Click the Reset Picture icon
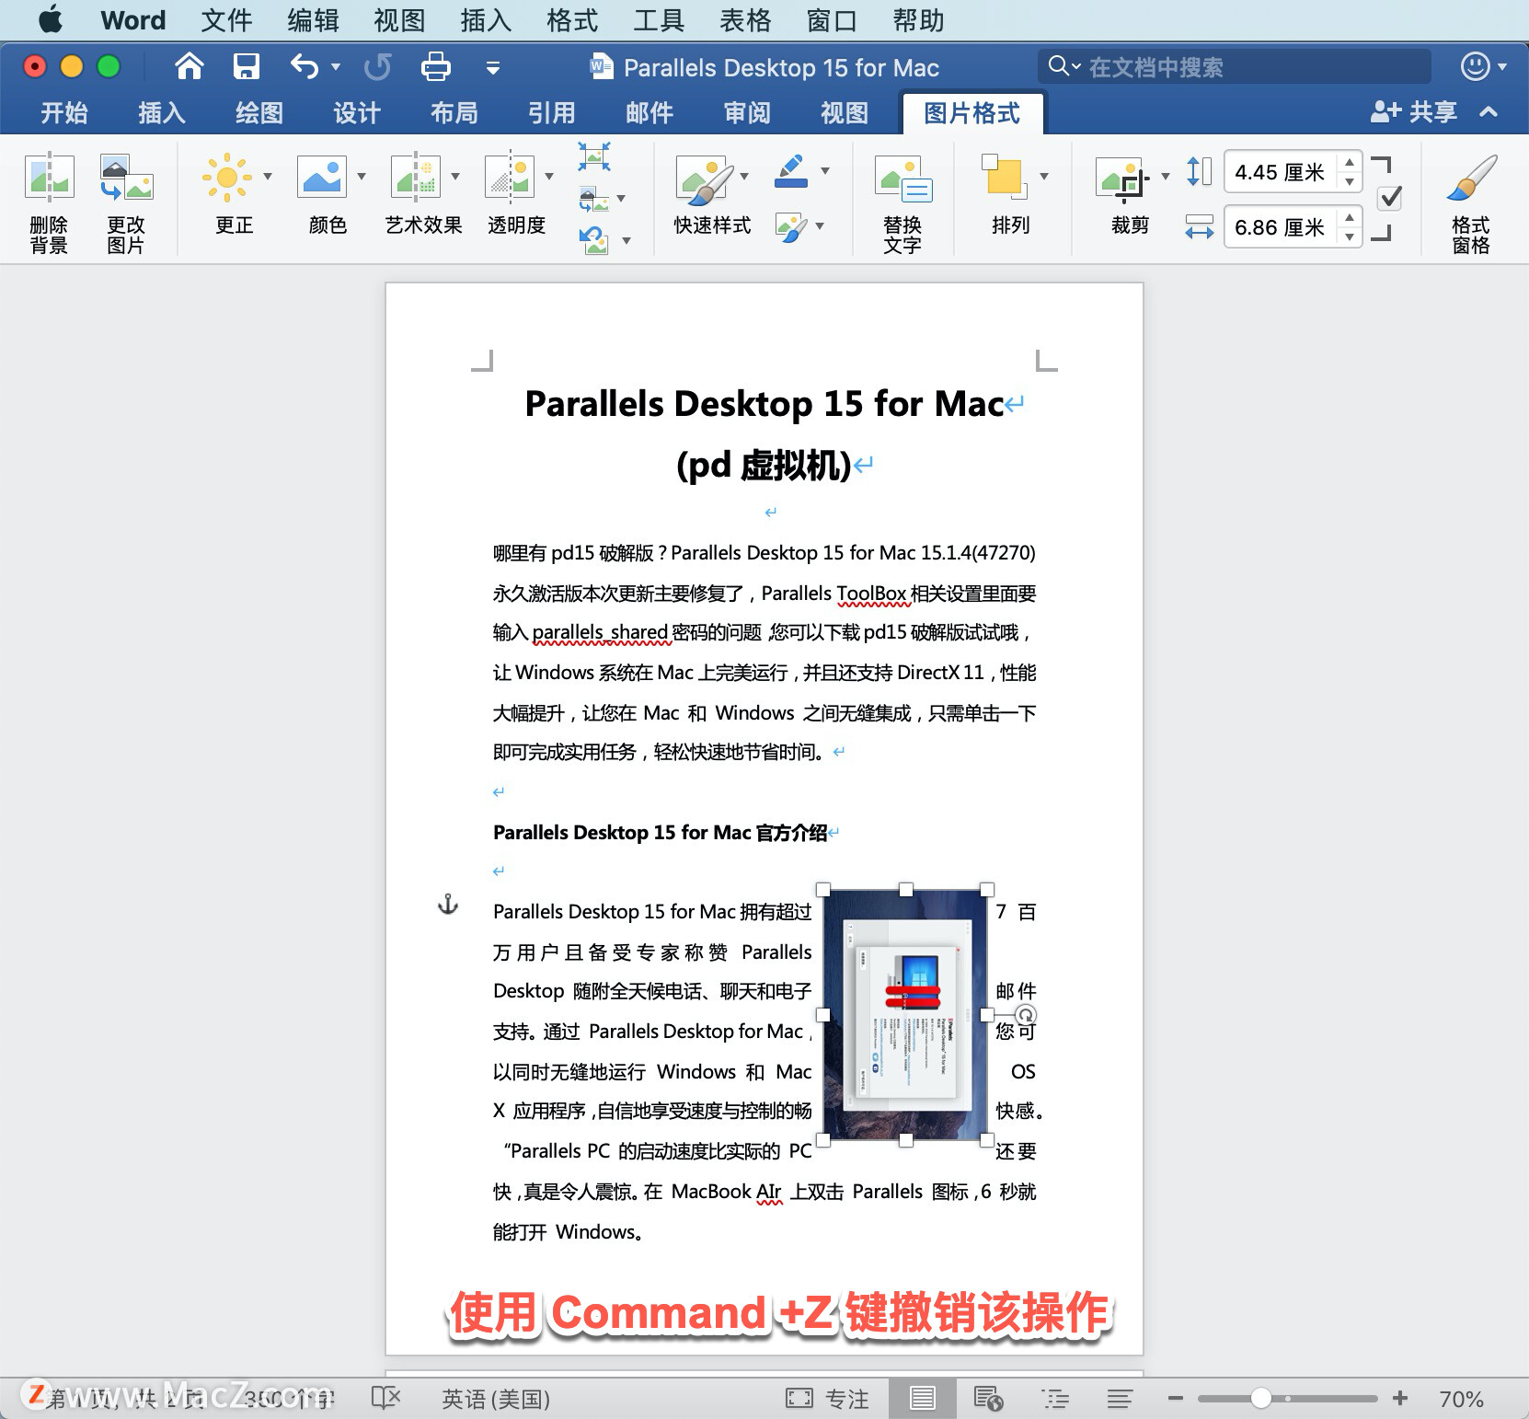Image resolution: width=1529 pixels, height=1419 pixels. 594,241
